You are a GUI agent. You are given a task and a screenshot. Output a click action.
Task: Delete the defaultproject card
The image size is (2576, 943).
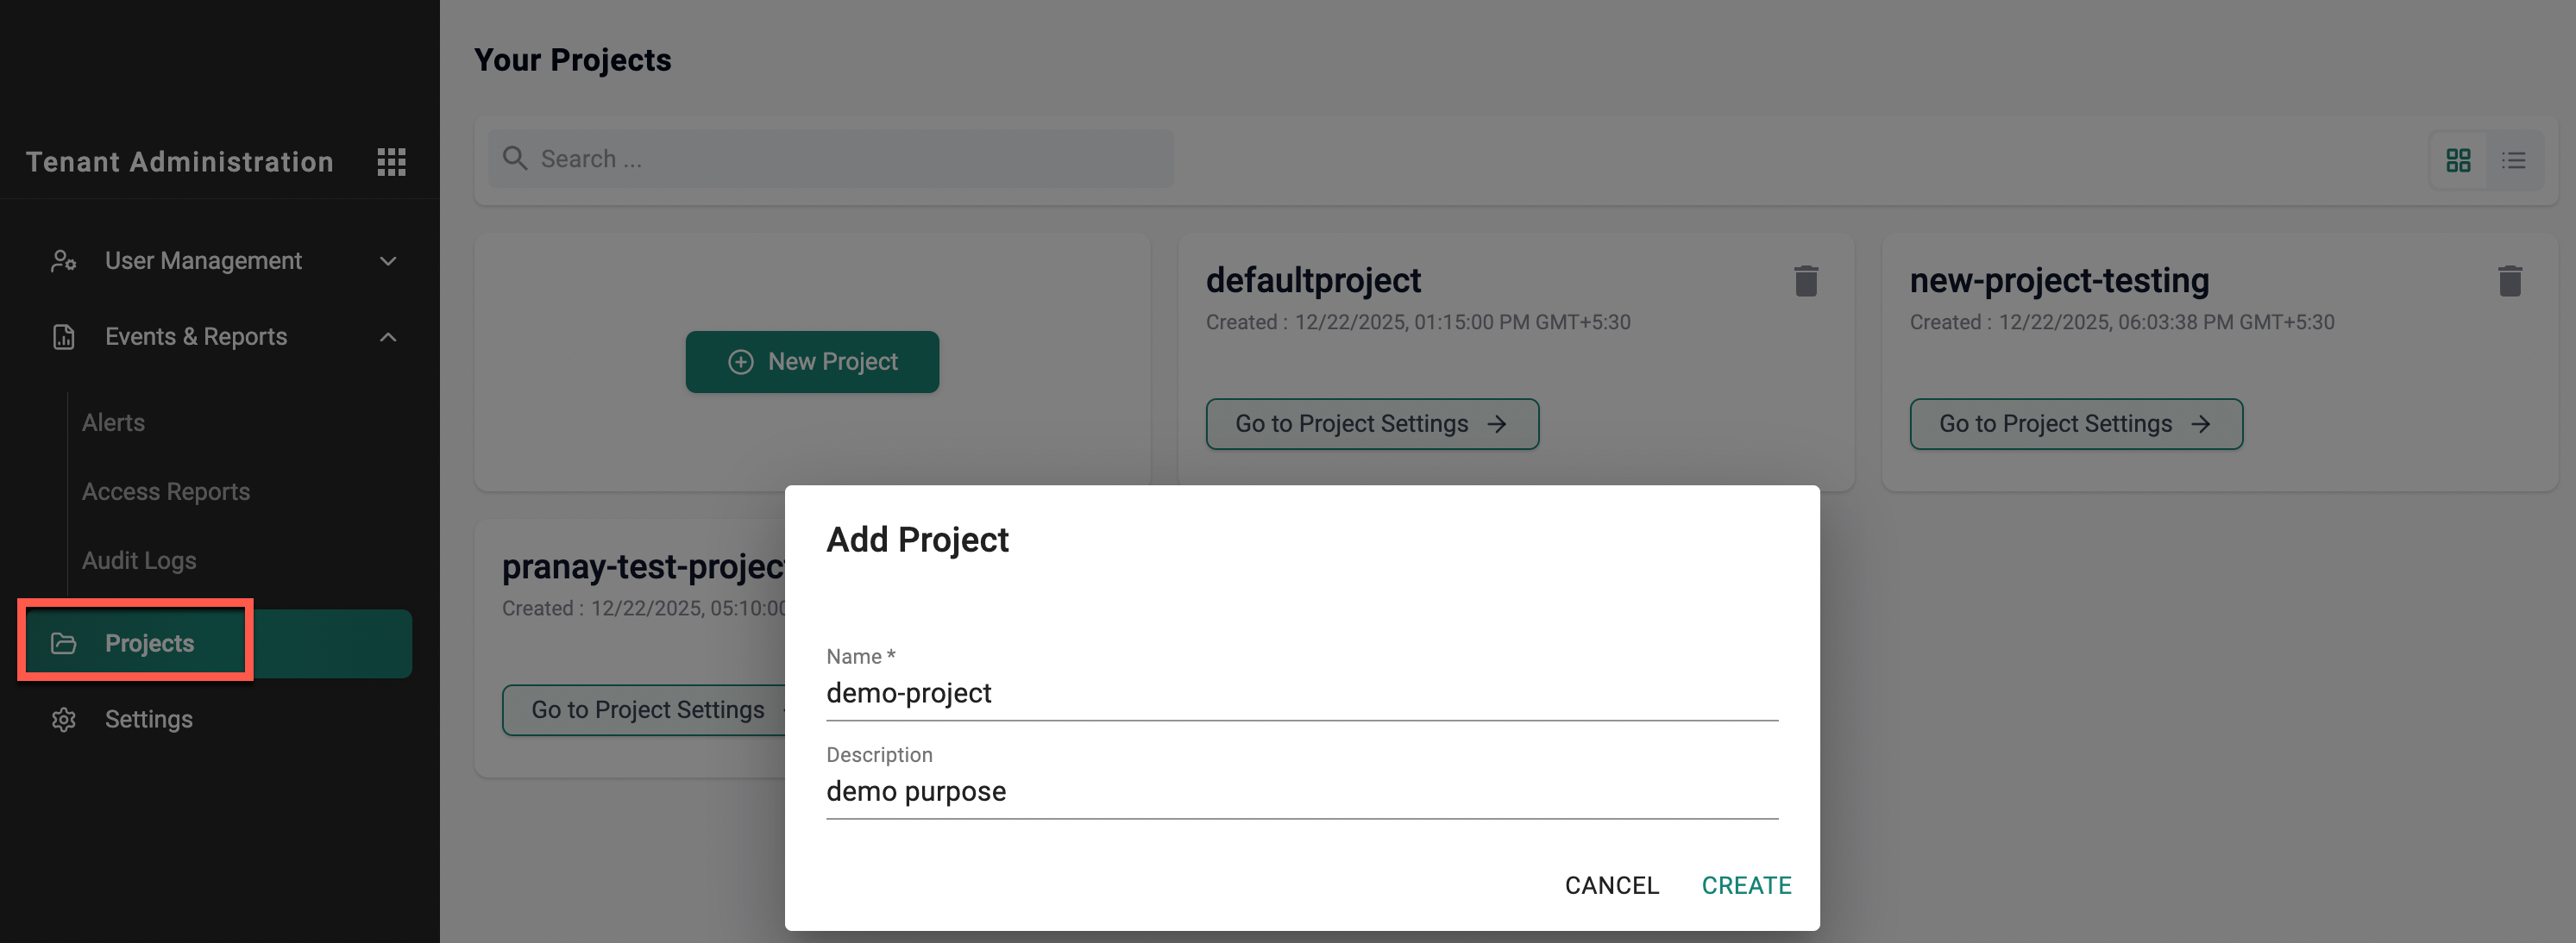pos(1805,282)
